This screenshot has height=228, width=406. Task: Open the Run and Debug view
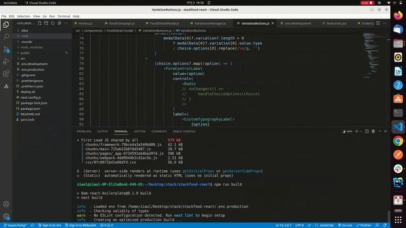tap(6, 61)
